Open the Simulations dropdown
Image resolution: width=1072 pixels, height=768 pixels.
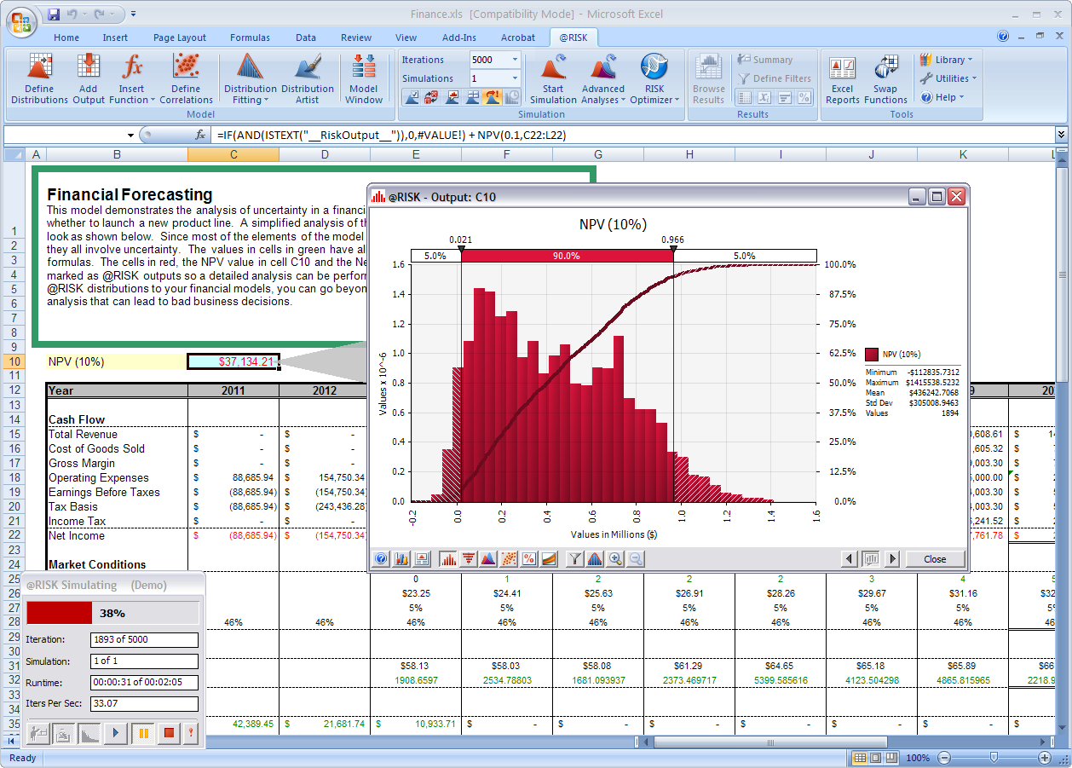click(516, 78)
